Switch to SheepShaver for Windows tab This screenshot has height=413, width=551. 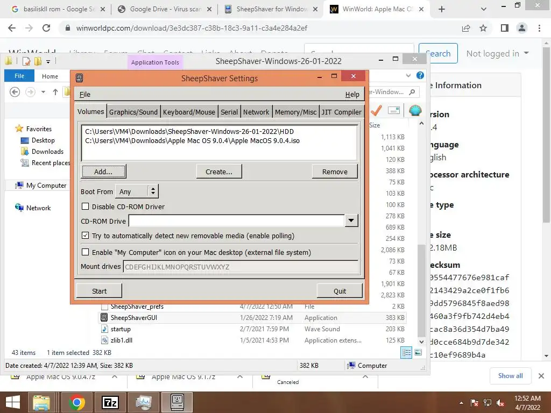271,9
